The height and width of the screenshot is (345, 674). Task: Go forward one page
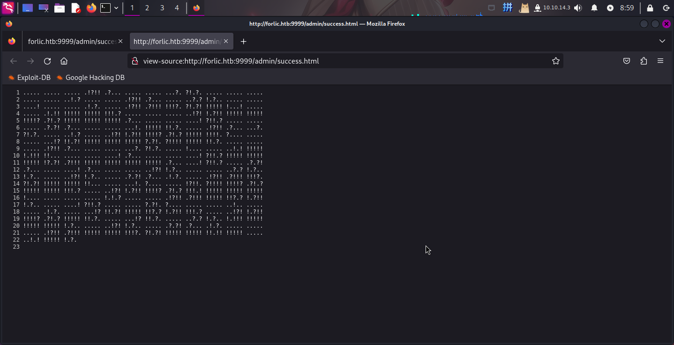(30, 61)
